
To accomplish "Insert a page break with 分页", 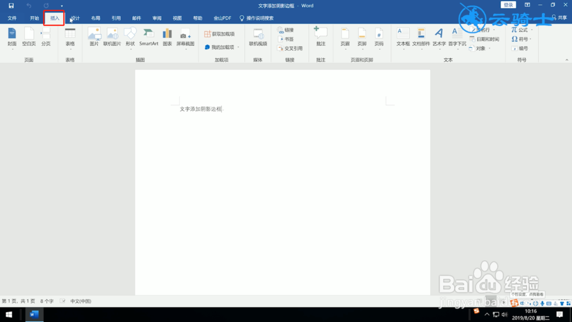I will [46, 37].
